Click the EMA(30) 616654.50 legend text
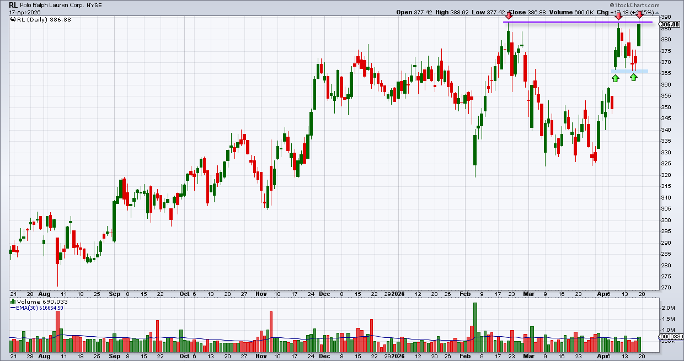Screen dimensions: 684x361 point(40,308)
